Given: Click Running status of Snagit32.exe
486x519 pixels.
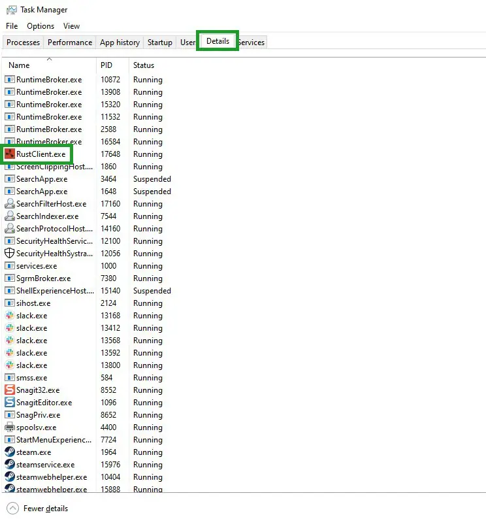Looking at the screenshot, I should pyautogui.click(x=148, y=390).
